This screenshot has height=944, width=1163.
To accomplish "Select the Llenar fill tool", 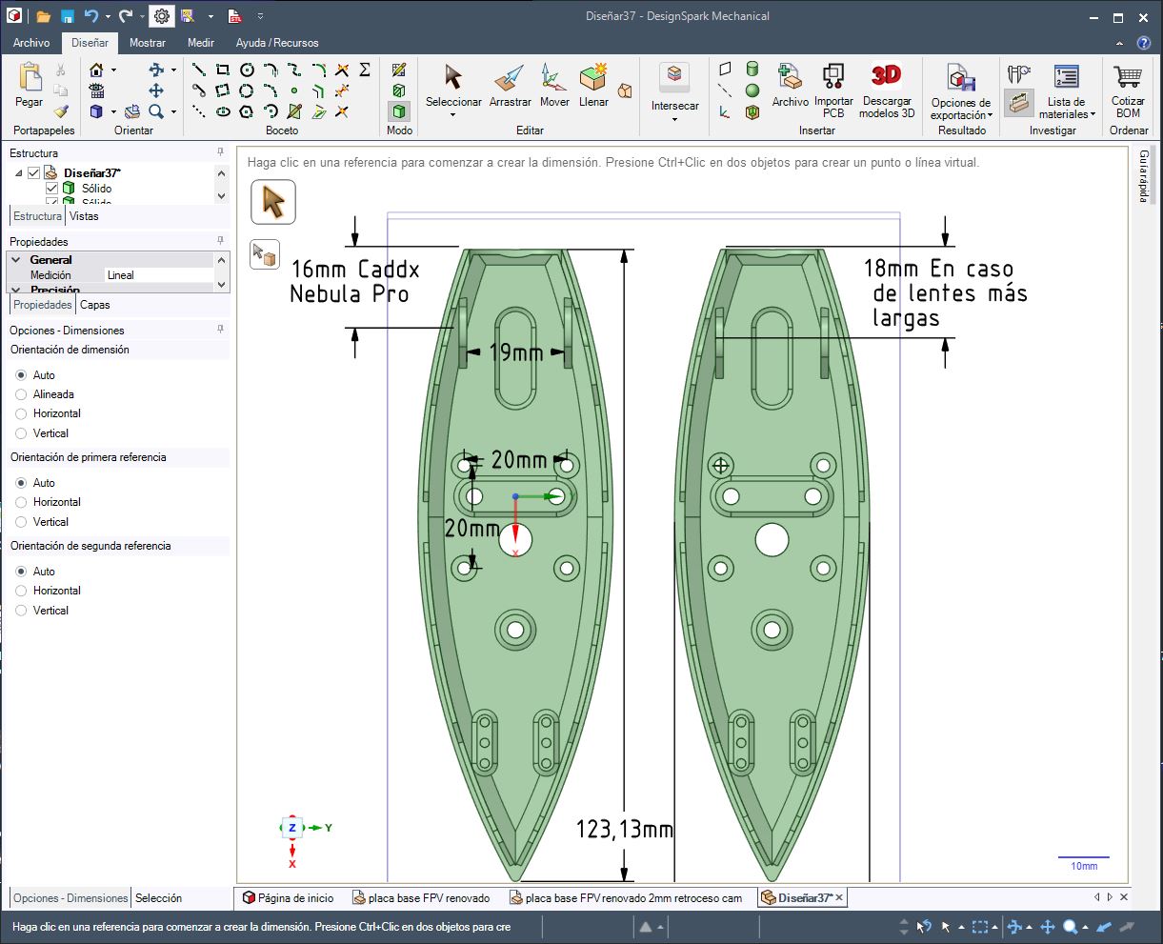I will coord(593,80).
